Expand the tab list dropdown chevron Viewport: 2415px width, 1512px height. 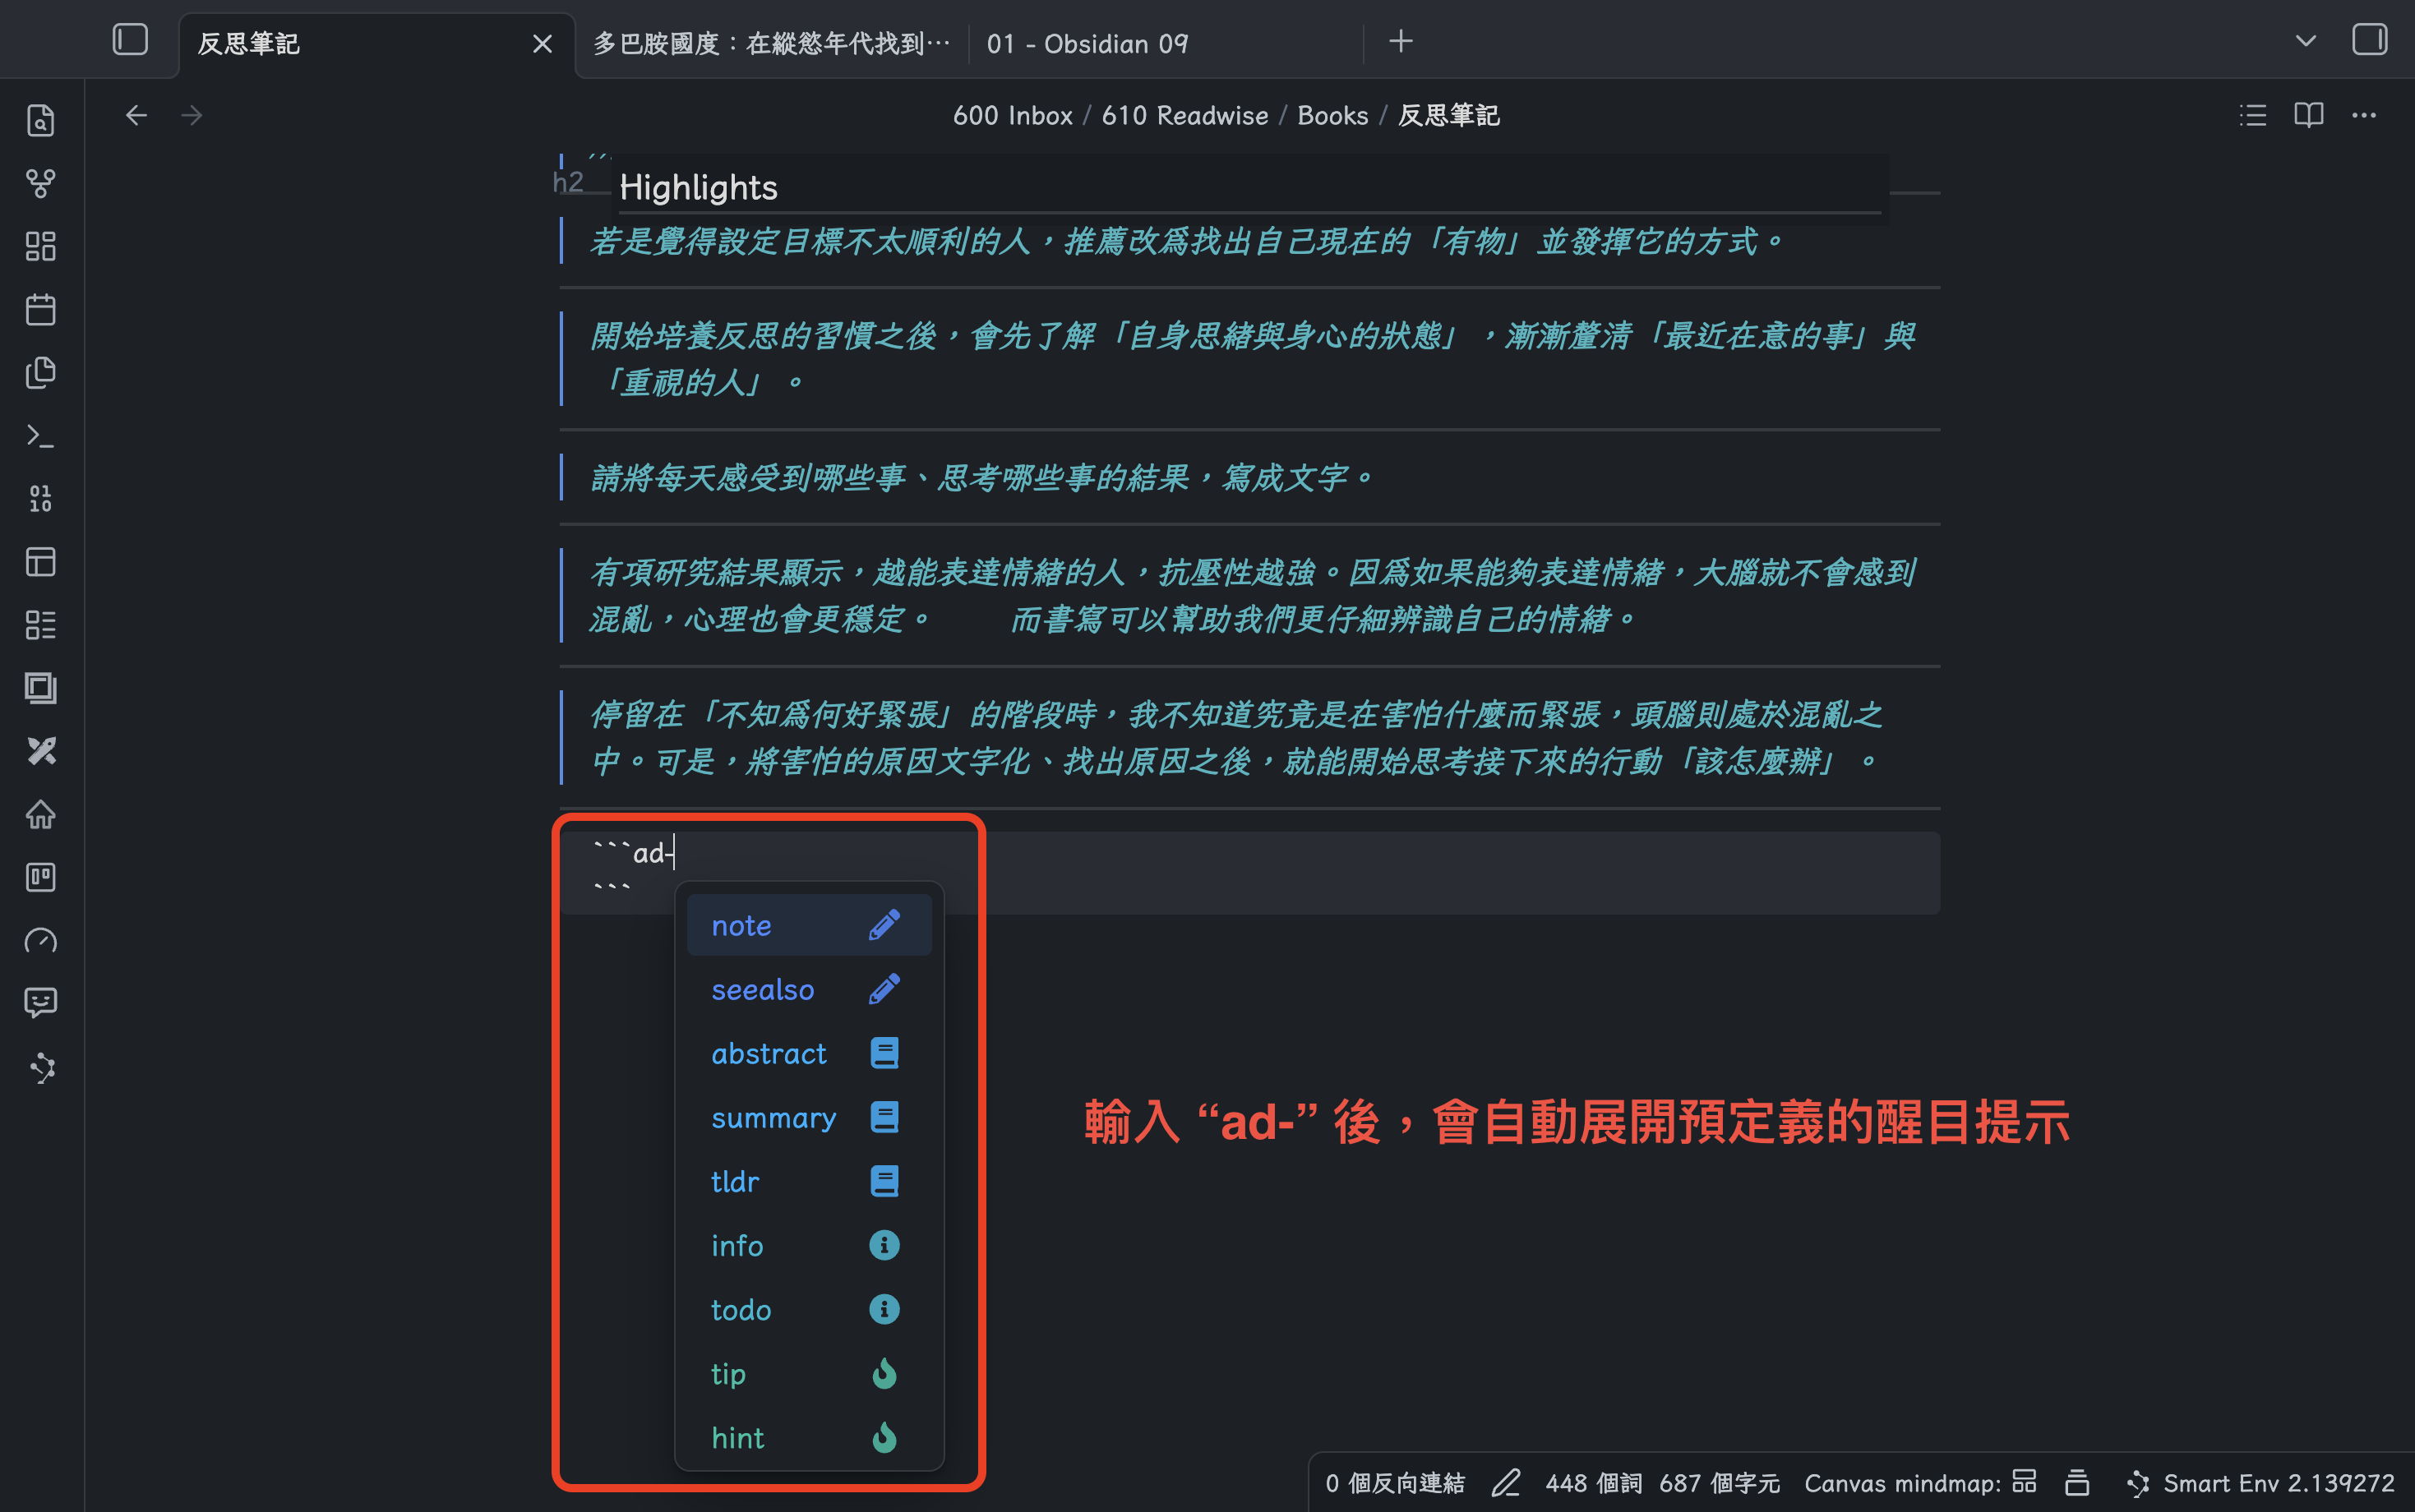tap(2305, 41)
